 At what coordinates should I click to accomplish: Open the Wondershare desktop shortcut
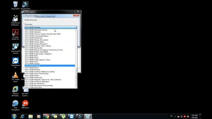pyautogui.click(x=26, y=5)
